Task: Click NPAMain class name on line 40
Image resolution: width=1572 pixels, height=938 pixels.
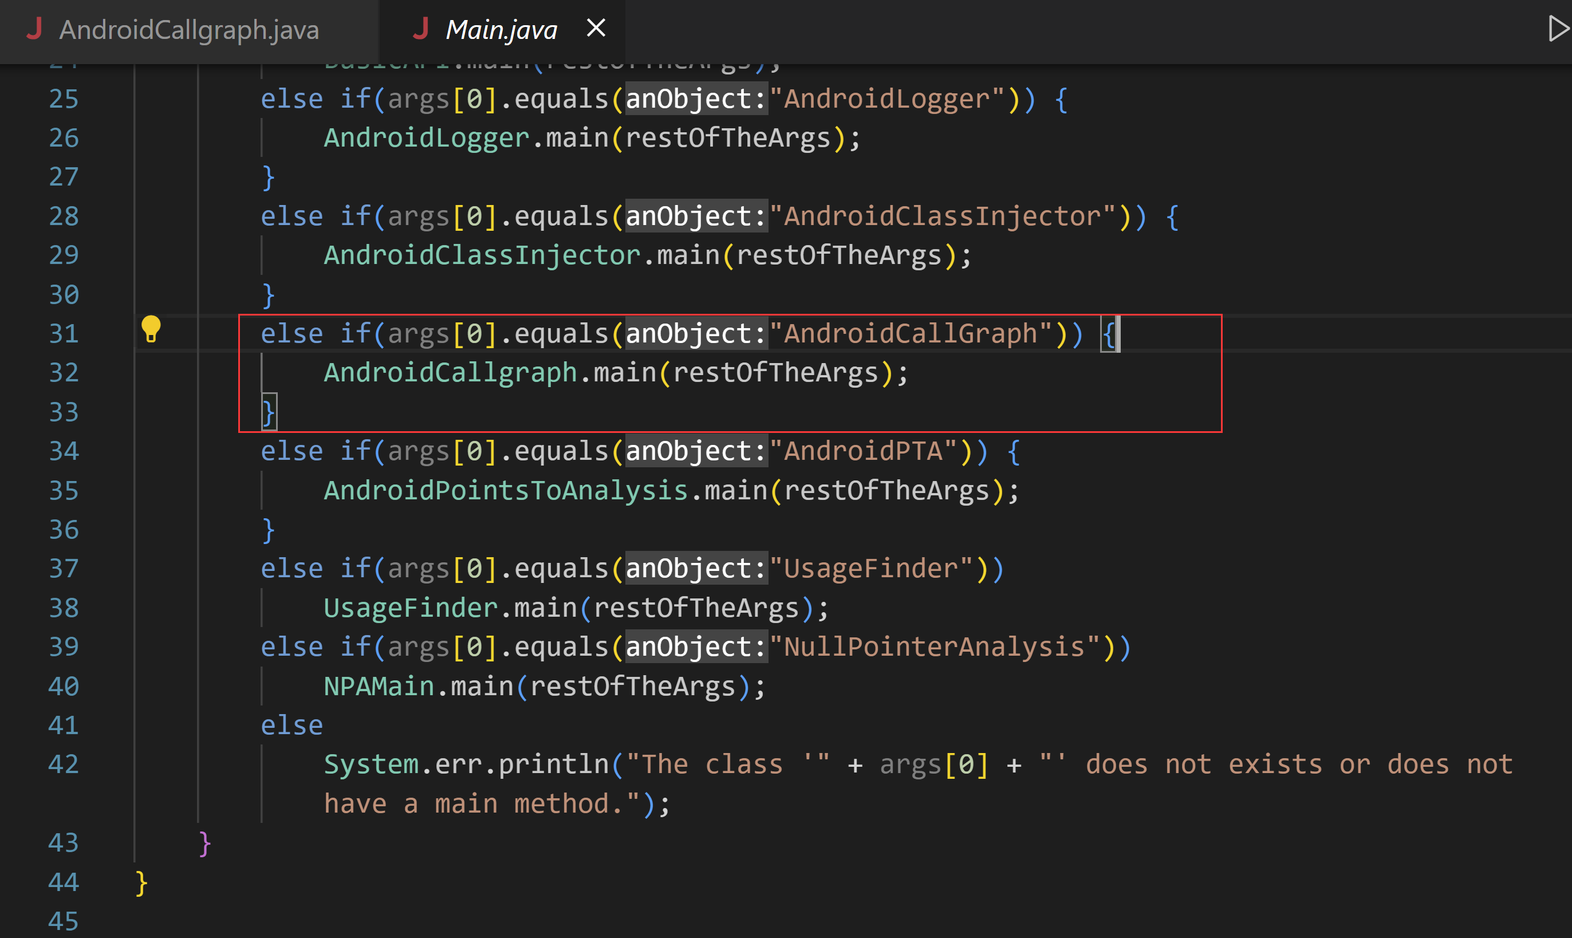Action: point(379,687)
